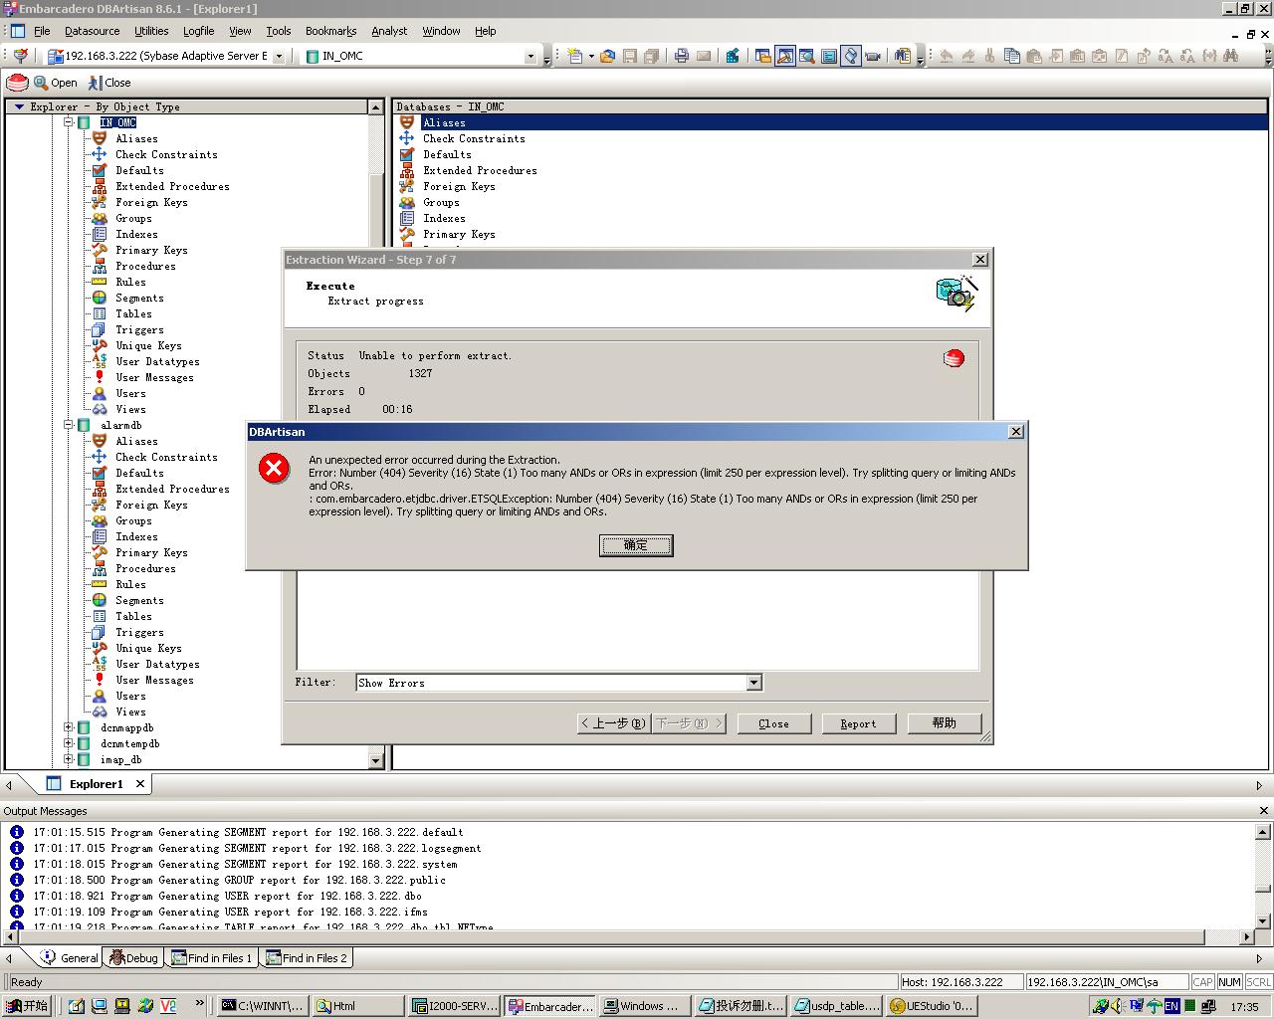Click the Copy toolbar icon
Image resolution: width=1274 pixels, height=1019 pixels.
tap(1011, 56)
